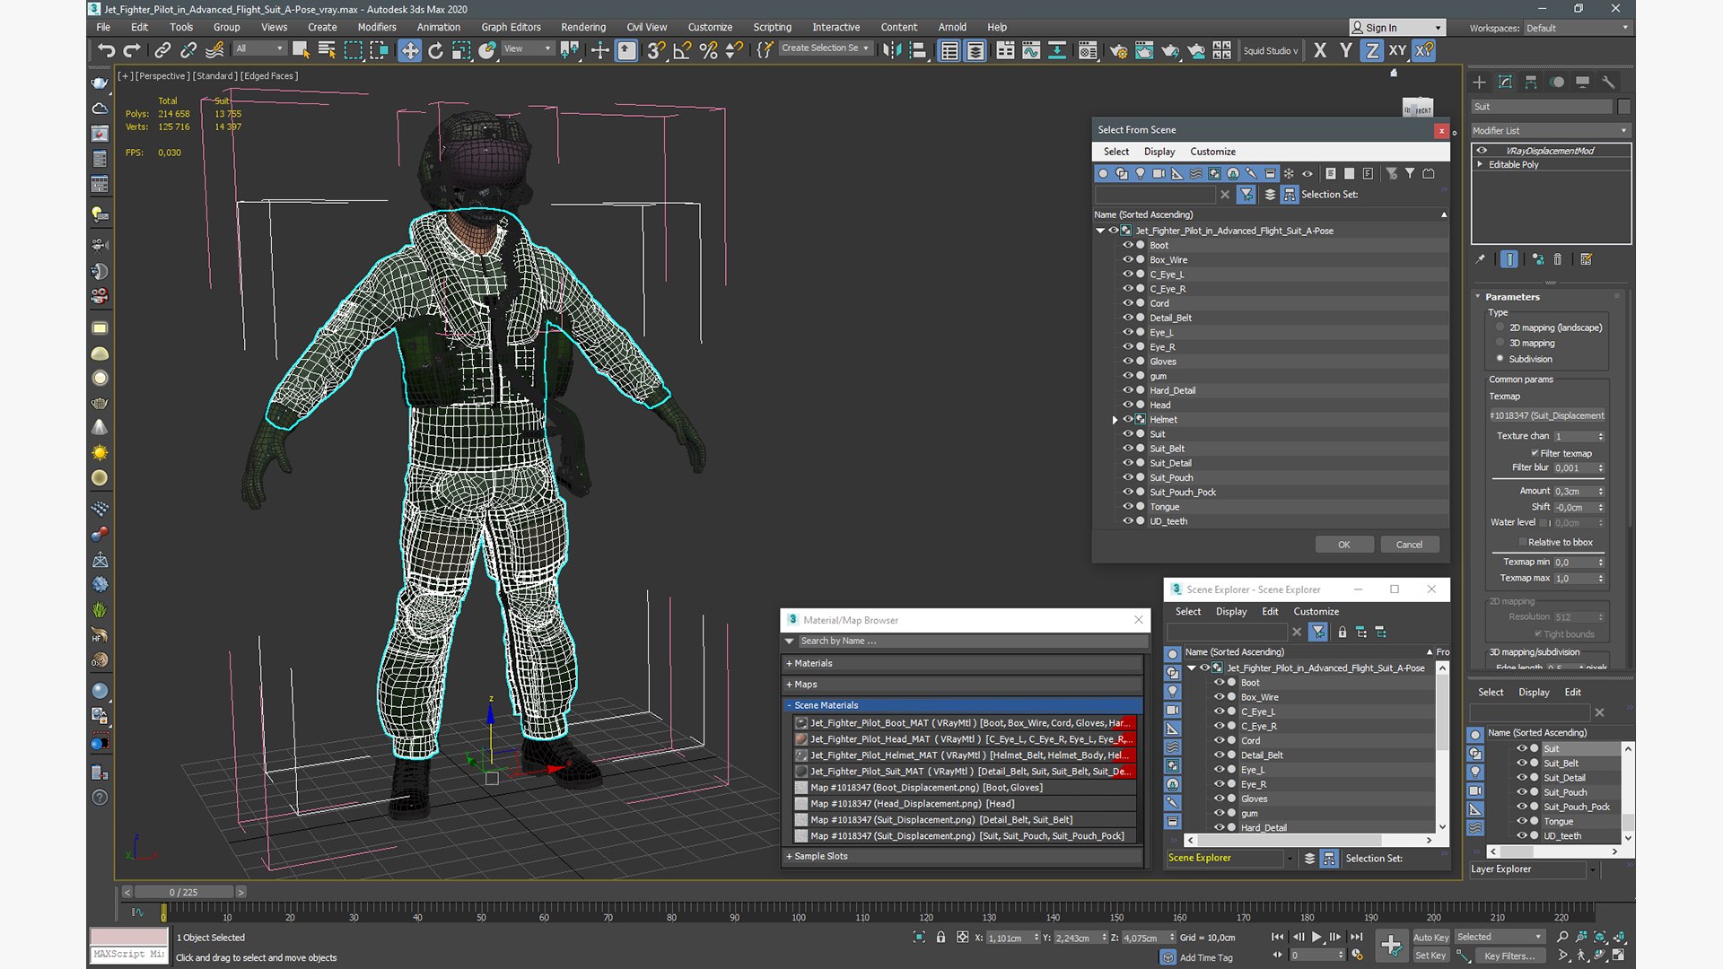Activate the Bind to Space Warp tool

pos(214,50)
